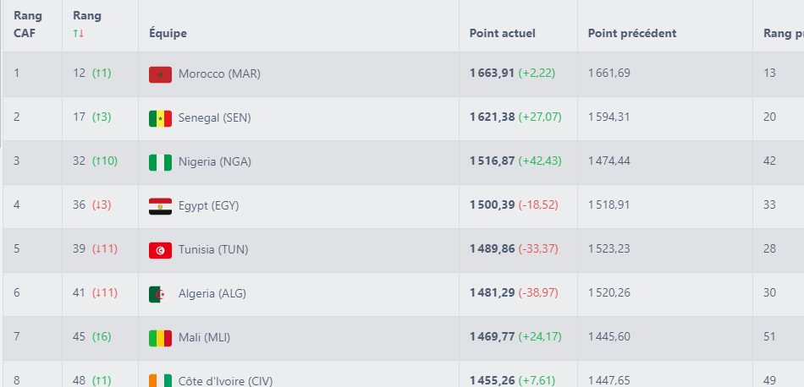Viewport: 804px width, 387px height.
Task: Select the Point précédent column header
Action: [631, 33]
